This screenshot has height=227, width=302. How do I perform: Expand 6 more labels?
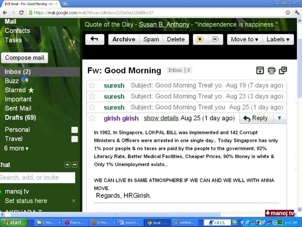(x=16, y=148)
